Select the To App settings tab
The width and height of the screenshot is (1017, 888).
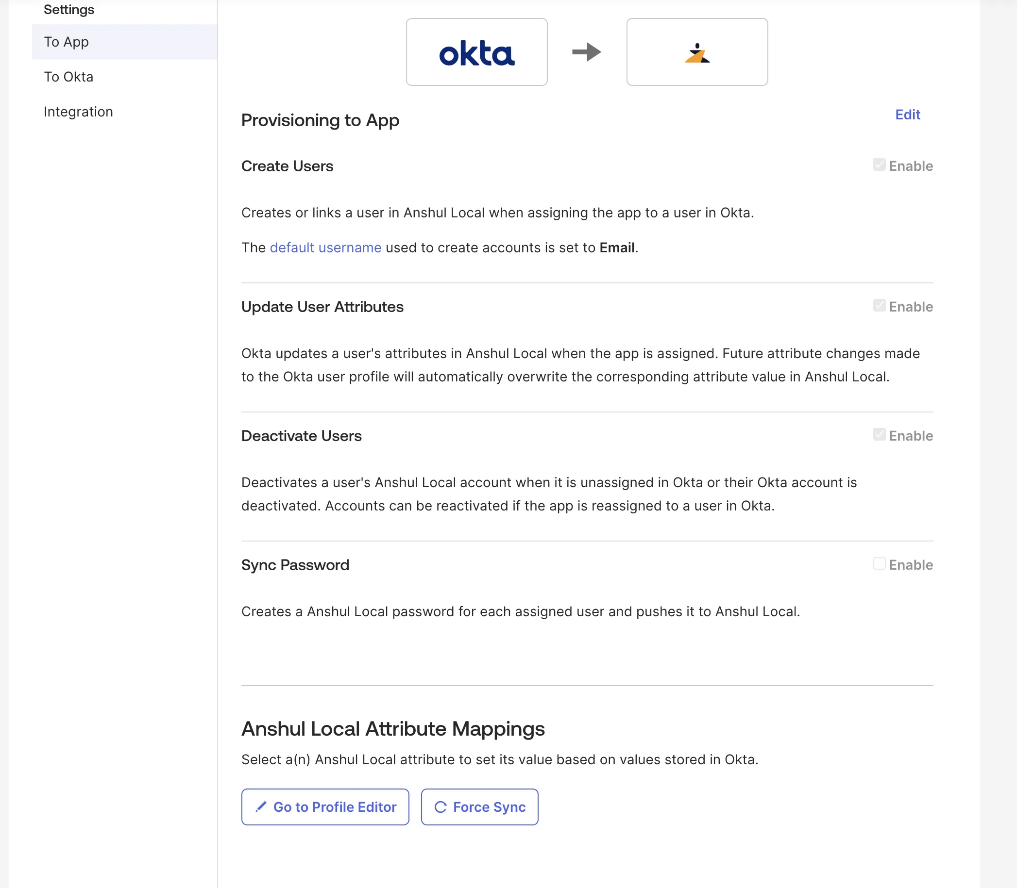tap(67, 42)
